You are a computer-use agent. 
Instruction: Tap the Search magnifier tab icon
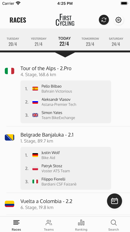(x=113, y=223)
